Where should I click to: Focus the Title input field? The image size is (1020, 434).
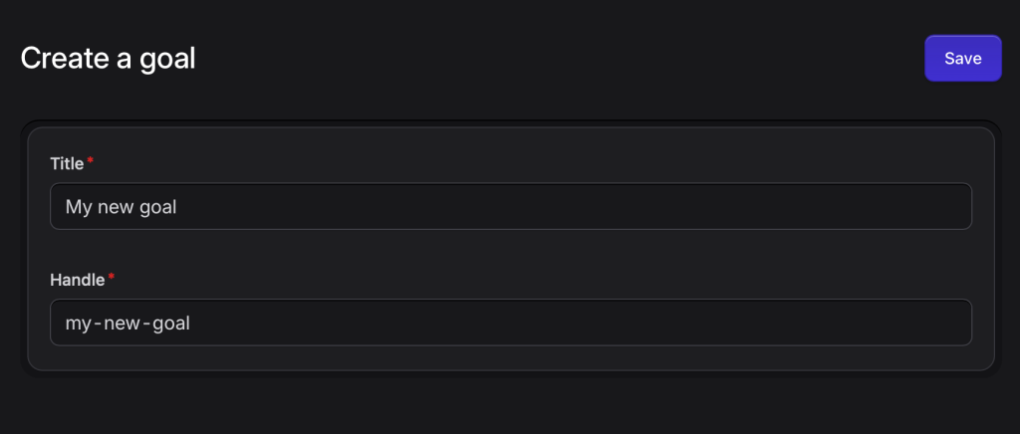click(510, 207)
